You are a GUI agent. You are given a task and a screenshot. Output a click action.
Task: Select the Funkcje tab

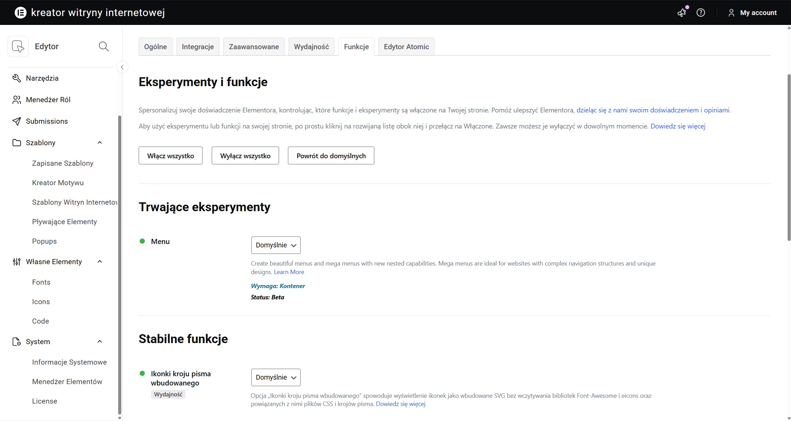(x=356, y=47)
